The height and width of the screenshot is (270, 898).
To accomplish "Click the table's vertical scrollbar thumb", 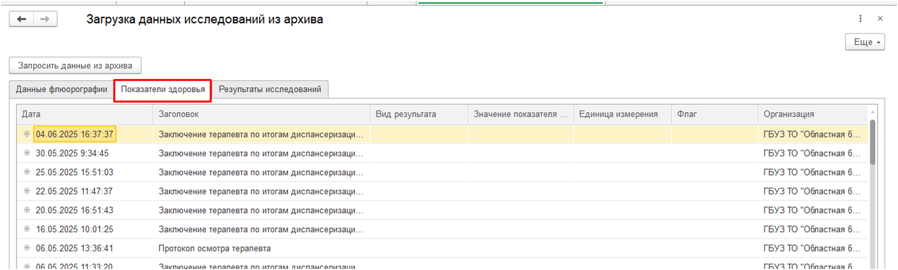I will [873, 142].
